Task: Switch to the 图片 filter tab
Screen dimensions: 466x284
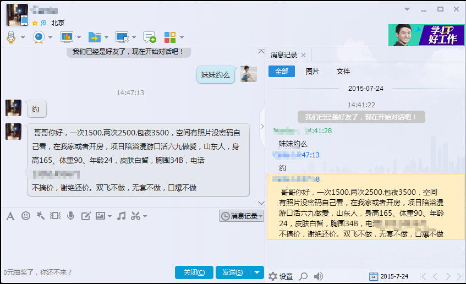Action: pos(313,72)
